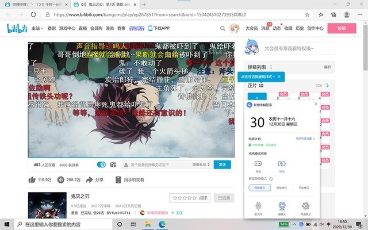Viewport: 368px width, 230px height.
Task: Click the 下载APP phone icon
Action: [150, 28]
